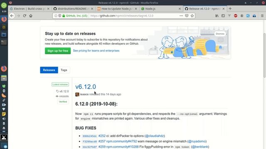Open commit f3299acd0 link
The width and height of the screenshot is (266, 149).
point(90,142)
